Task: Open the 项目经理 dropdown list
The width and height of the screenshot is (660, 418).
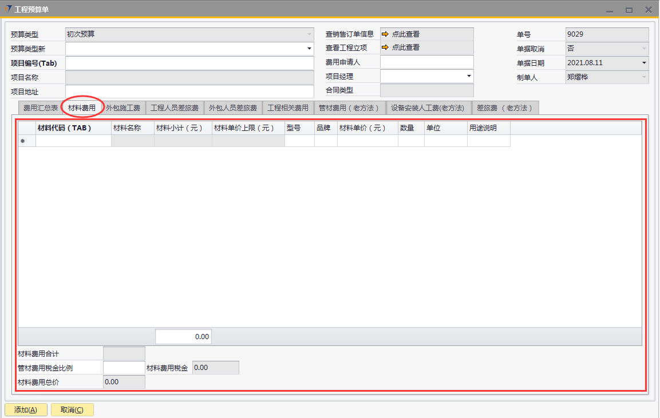Action: 469,76
